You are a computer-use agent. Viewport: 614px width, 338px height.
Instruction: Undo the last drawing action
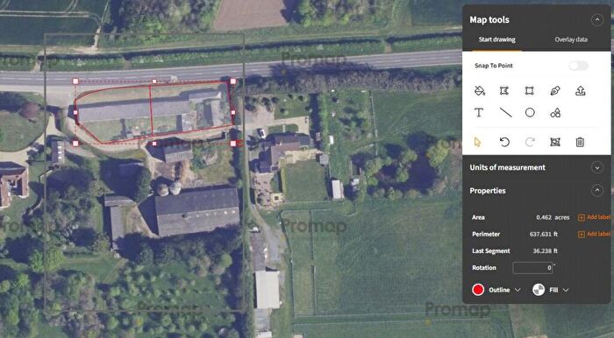pyautogui.click(x=504, y=142)
